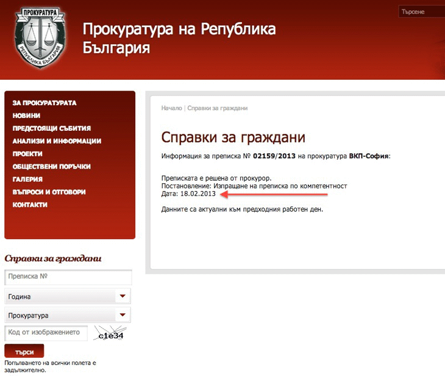The width and height of the screenshot is (445, 376).
Task: Click the Справки за граждани page heading
Action: click(233, 138)
